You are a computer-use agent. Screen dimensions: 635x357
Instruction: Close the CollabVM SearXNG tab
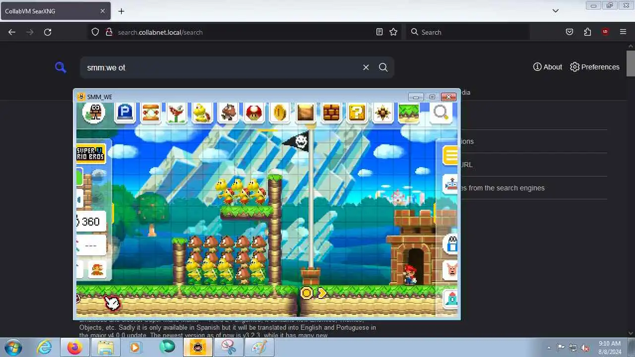tap(103, 11)
